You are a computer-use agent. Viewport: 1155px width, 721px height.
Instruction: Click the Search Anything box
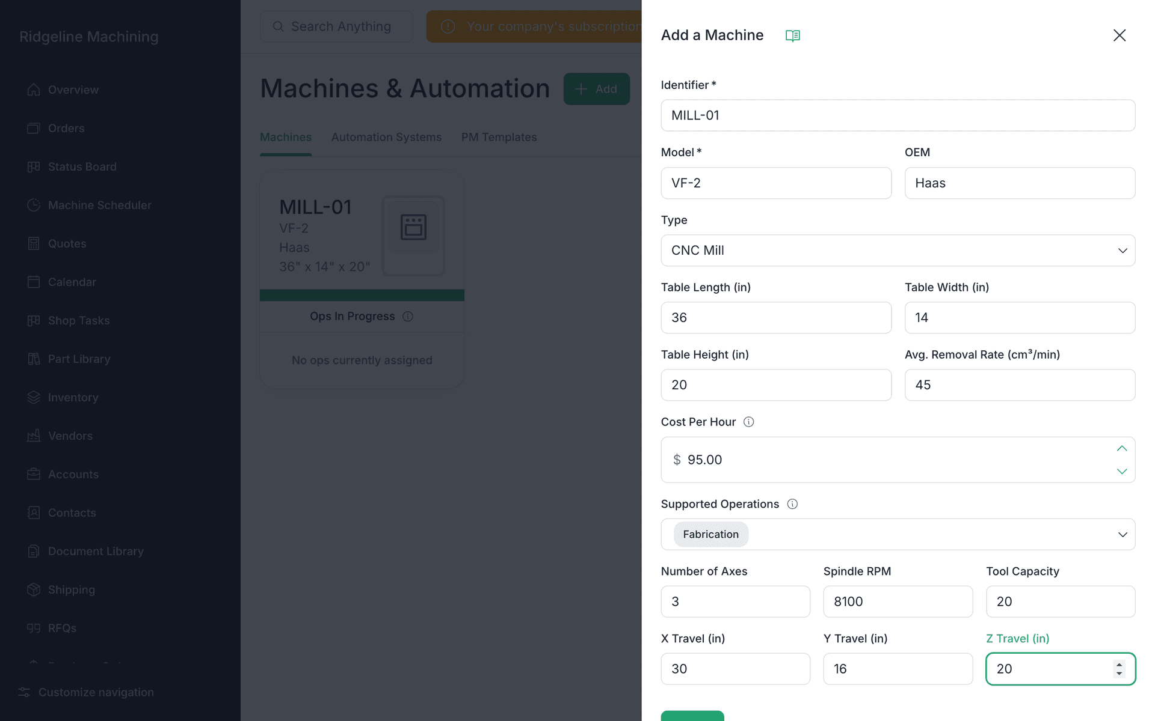(336, 26)
